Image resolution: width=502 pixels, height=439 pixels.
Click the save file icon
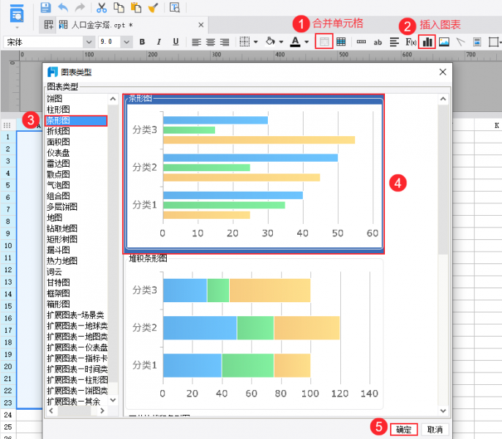pyautogui.click(x=46, y=7)
